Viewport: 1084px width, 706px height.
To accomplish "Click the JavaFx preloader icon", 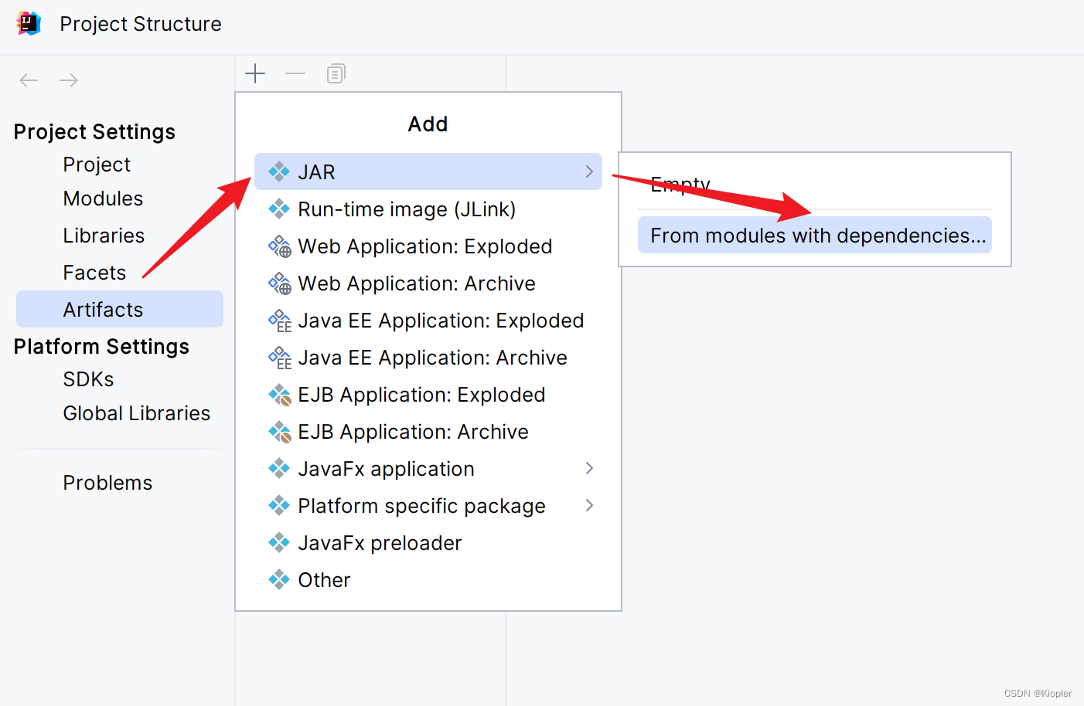I will (279, 542).
